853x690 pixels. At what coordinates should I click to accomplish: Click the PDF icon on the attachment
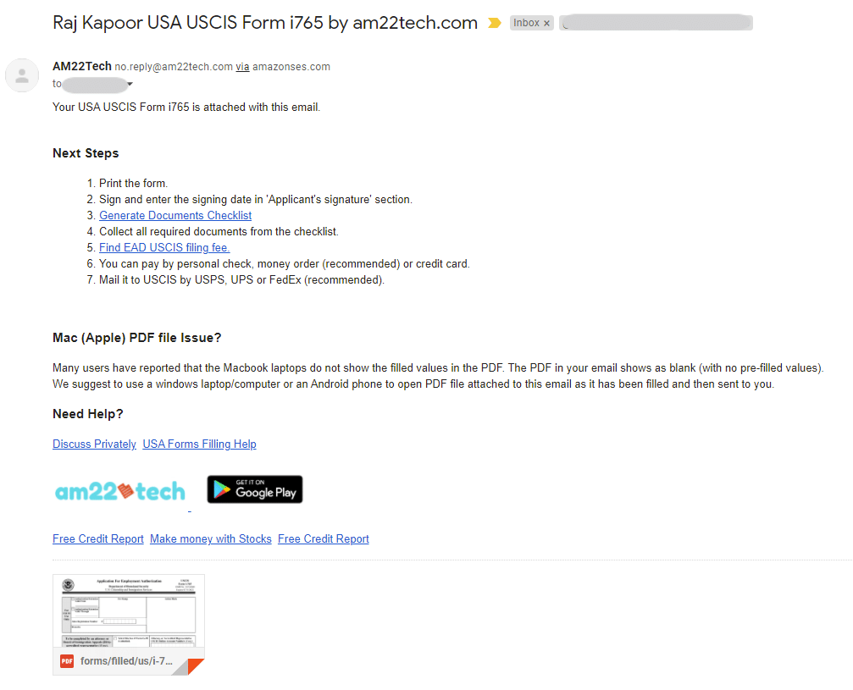click(x=67, y=660)
